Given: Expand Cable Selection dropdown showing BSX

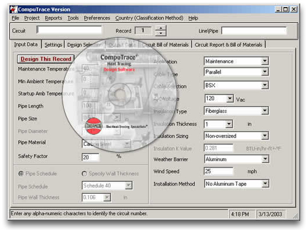Looking at the screenshot, I should 264,85.
